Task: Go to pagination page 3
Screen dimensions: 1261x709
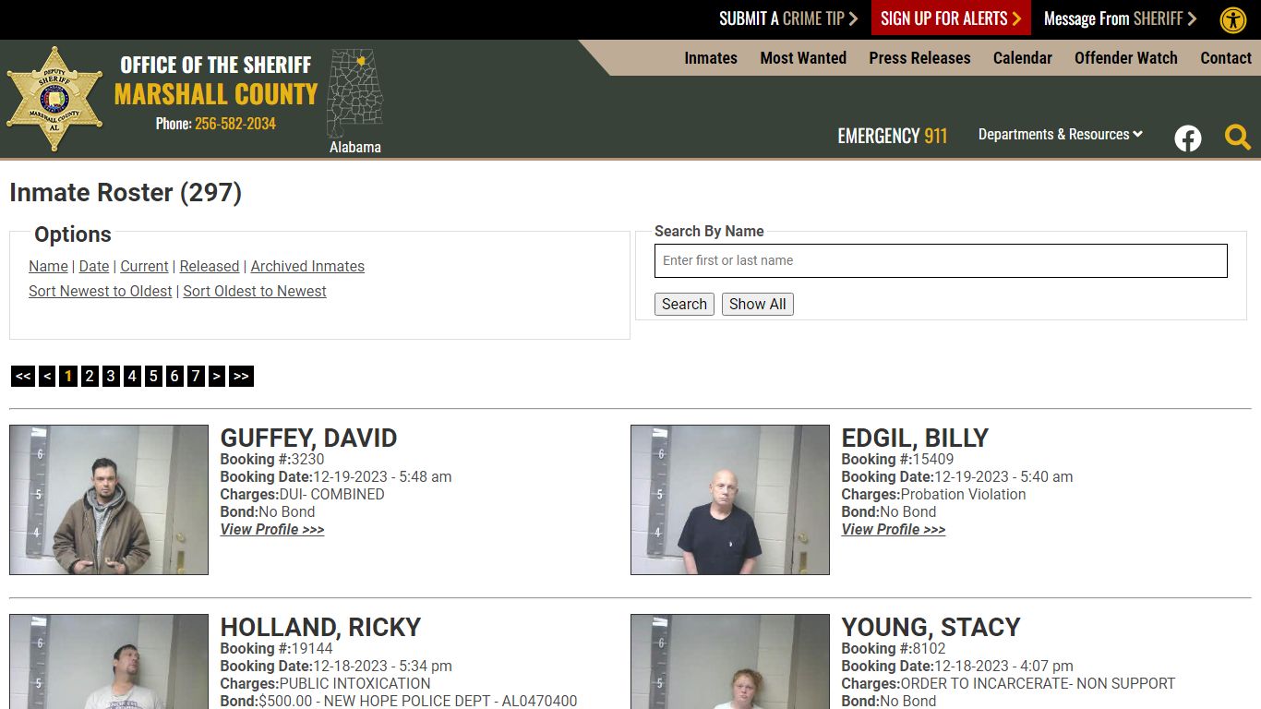Action: click(x=111, y=376)
